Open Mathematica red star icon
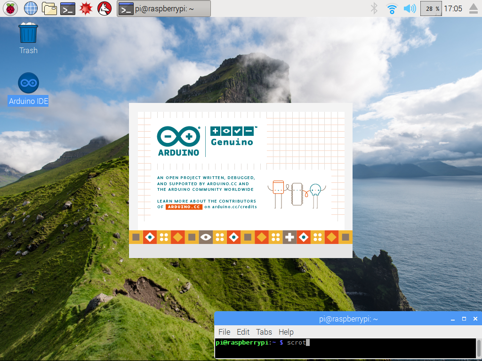Viewport: 482px width, 361px height. tap(86, 8)
